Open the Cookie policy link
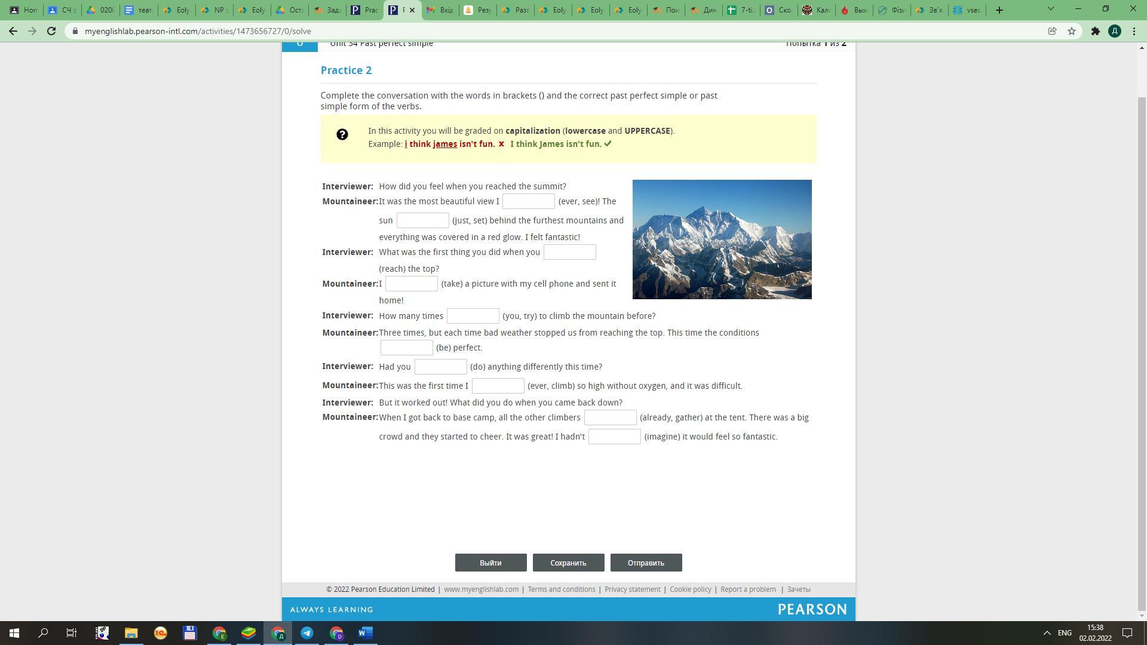 pos(691,589)
